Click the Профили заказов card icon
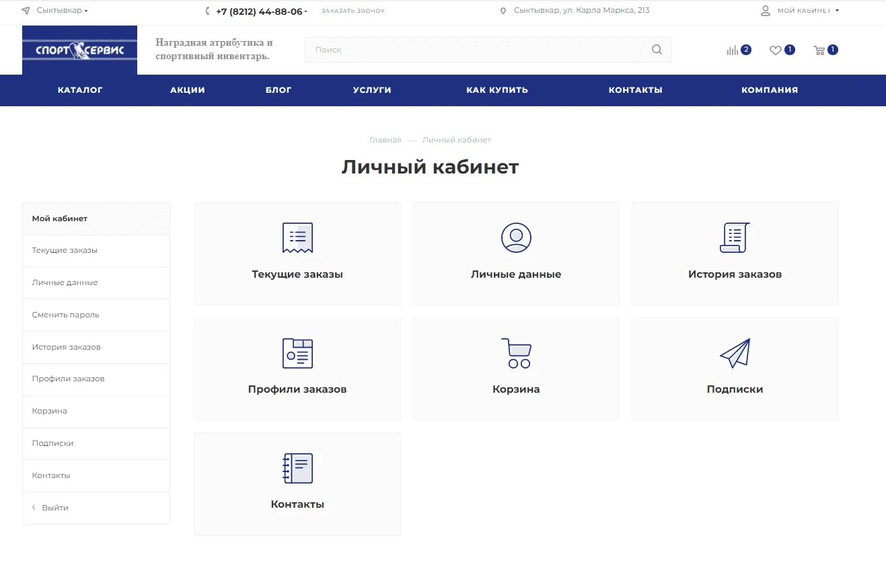 coord(297,353)
